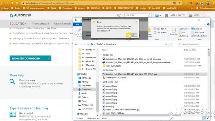This screenshot has height=121, width=215.
Task: Focus the Autodesk SEARCH field
Action: pos(138,15)
